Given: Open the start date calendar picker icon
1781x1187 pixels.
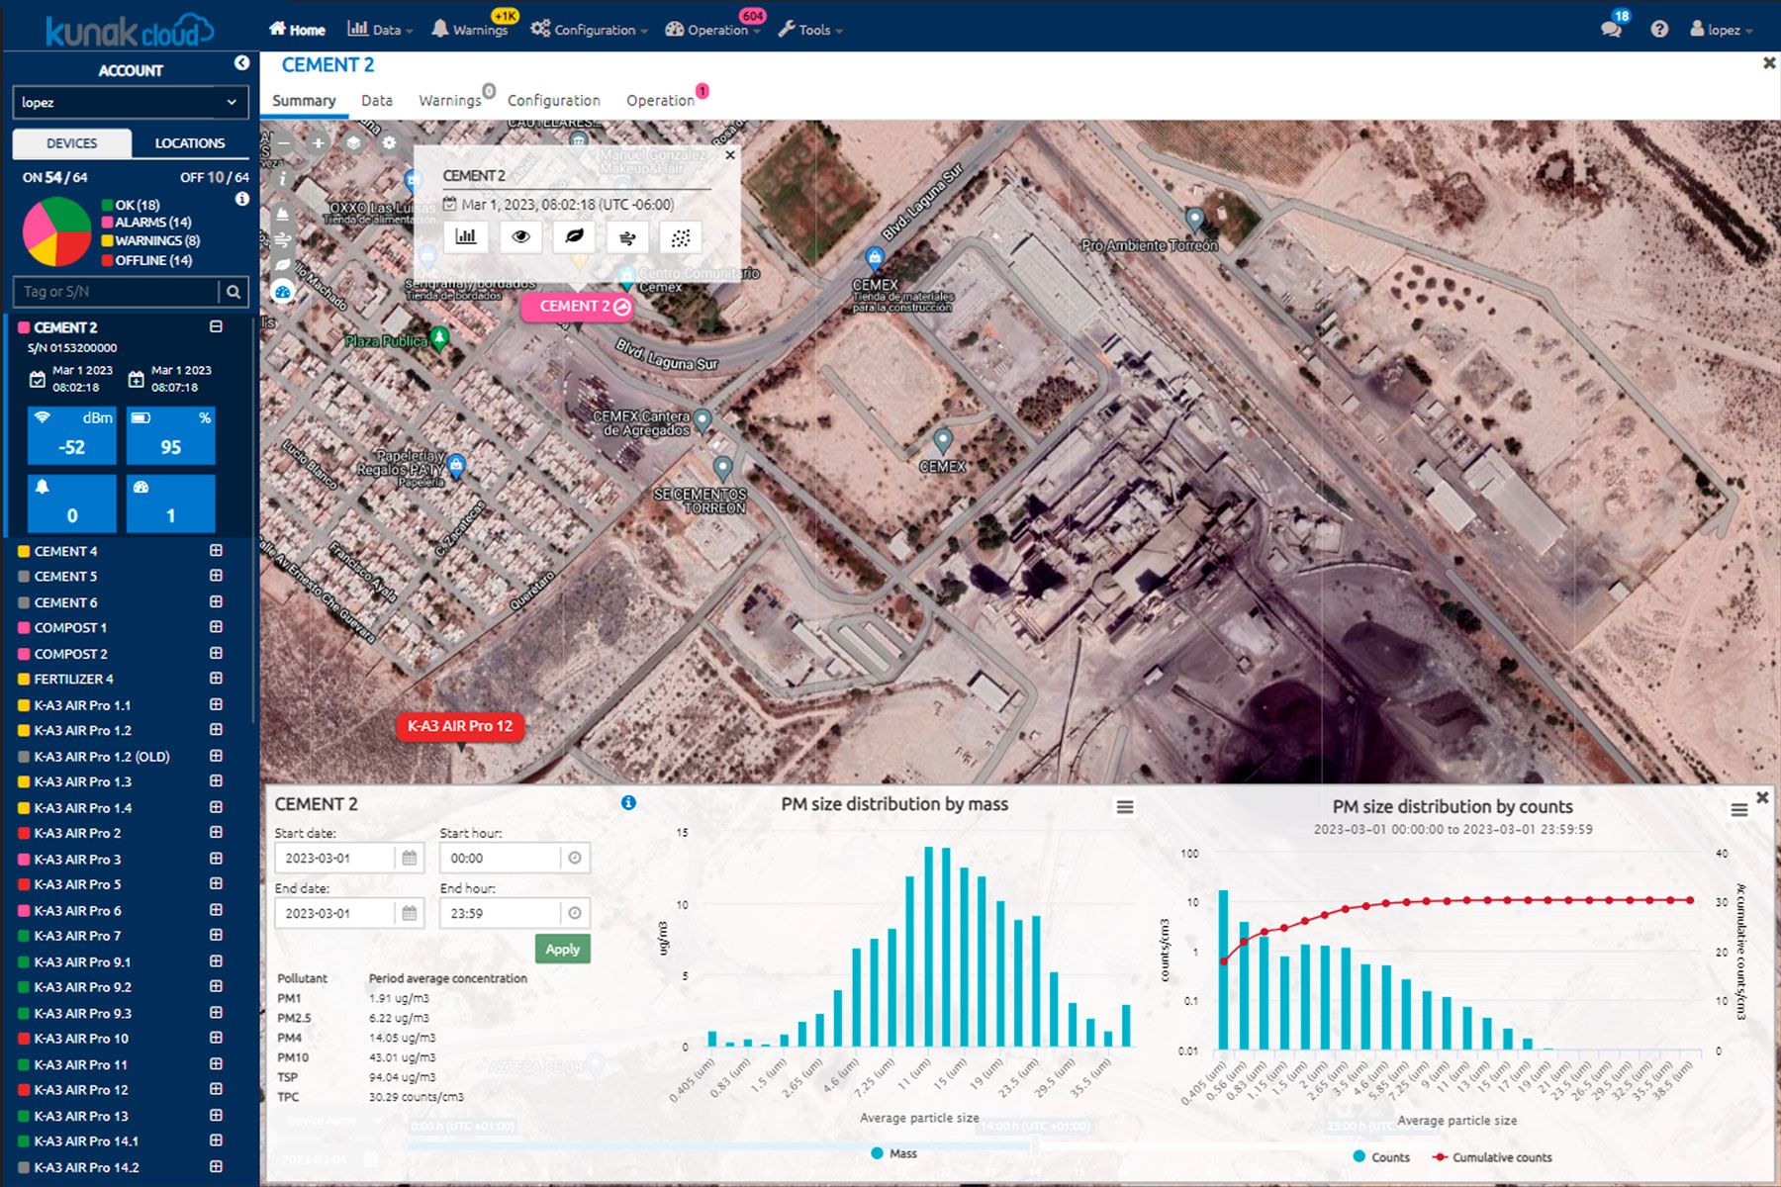Looking at the screenshot, I should point(410,859).
